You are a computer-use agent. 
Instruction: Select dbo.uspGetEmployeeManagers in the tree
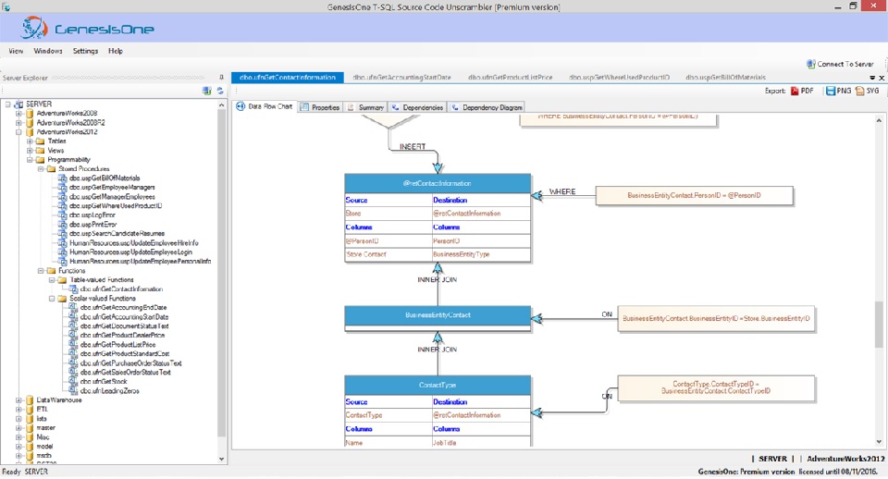(x=112, y=188)
